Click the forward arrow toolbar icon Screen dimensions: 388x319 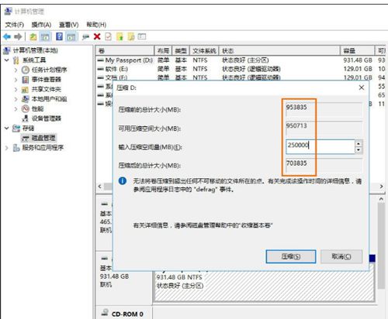point(18,36)
